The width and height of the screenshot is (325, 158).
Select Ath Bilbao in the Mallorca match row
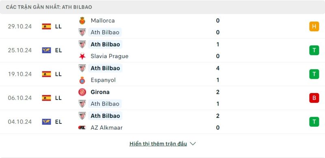coord(105,32)
